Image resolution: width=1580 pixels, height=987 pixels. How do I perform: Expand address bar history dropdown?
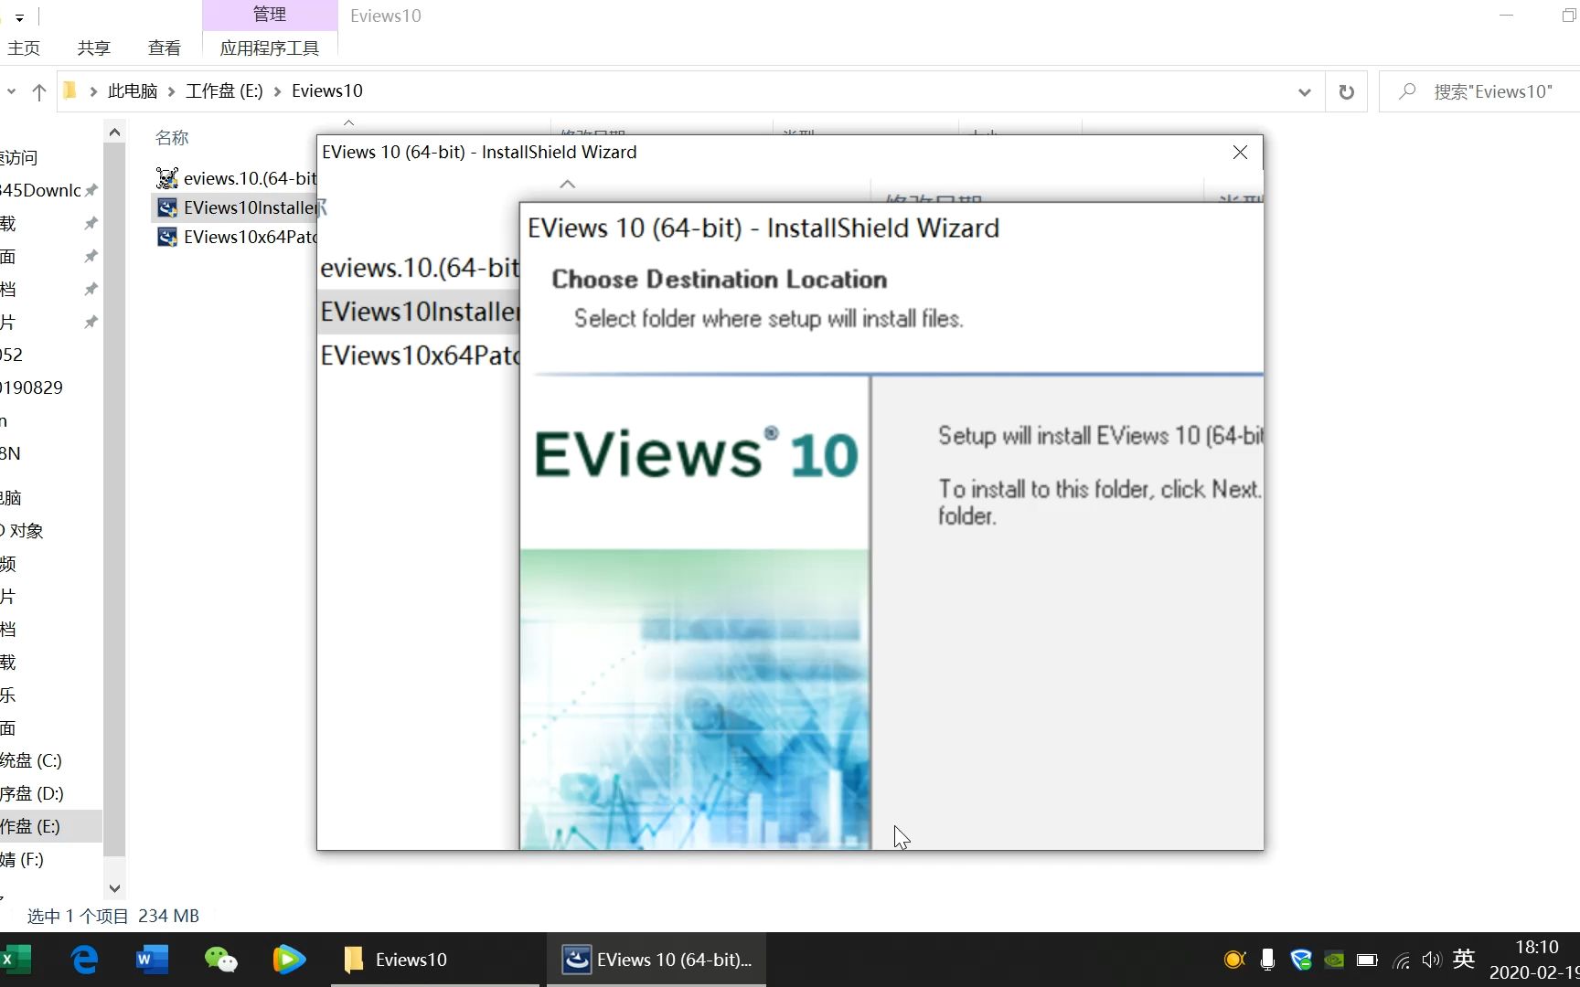coord(1305,91)
